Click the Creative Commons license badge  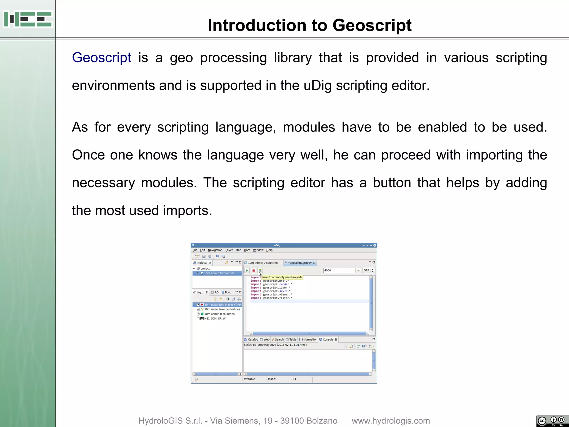point(552,421)
